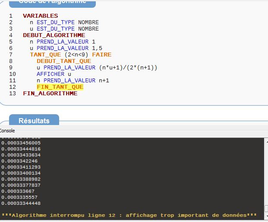The height and width of the screenshot is (222, 268).
Task: Select the DEBUT_ALGORITHME line
Action: [x=54, y=35]
